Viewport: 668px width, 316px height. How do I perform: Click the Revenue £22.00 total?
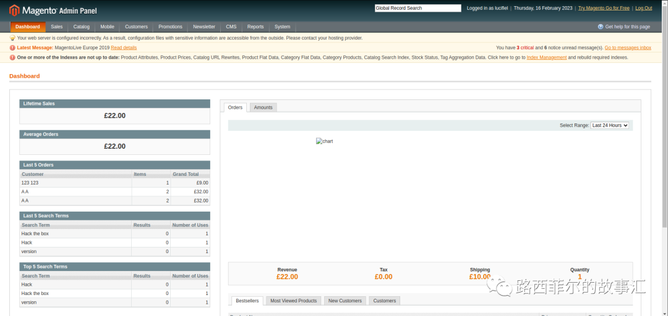pyautogui.click(x=287, y=277)
